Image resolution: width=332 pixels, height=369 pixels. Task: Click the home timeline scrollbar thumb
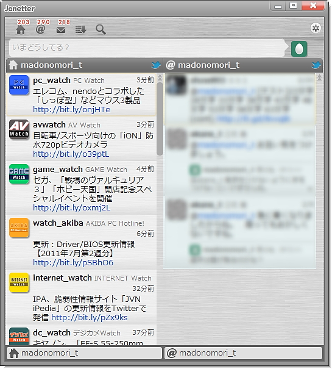tap(160, 119)
